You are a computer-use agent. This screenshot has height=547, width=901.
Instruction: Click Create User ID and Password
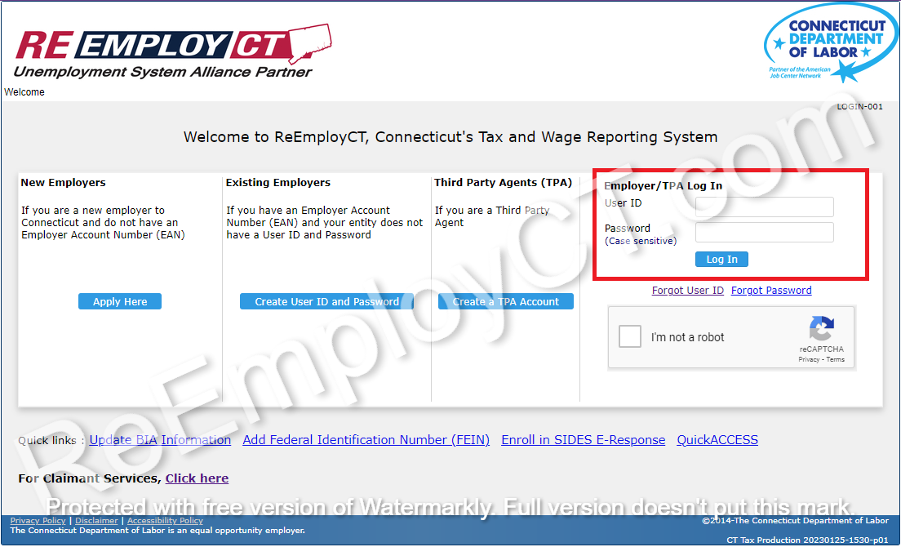click(326, 300)
